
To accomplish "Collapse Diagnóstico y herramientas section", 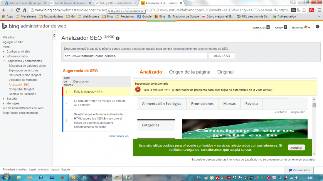I will click(x=4, y=61).
